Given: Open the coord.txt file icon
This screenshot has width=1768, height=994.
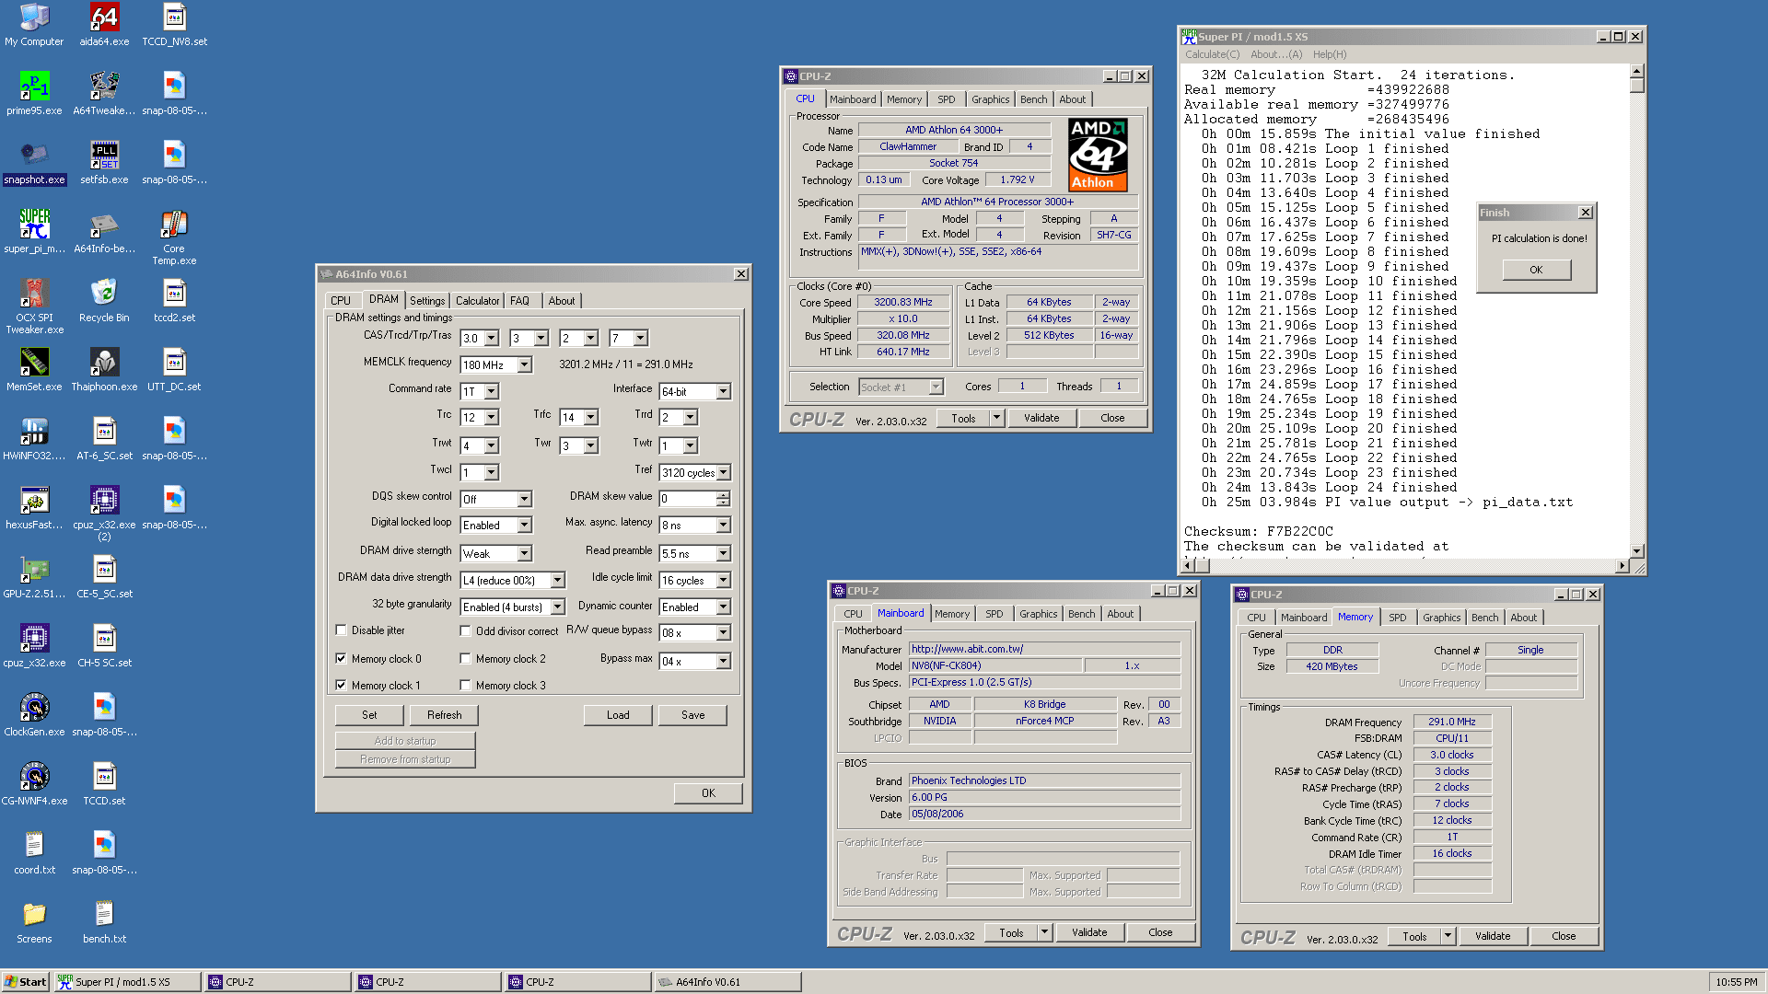Looking at the screenshot, I should click(x=34, y=853).
